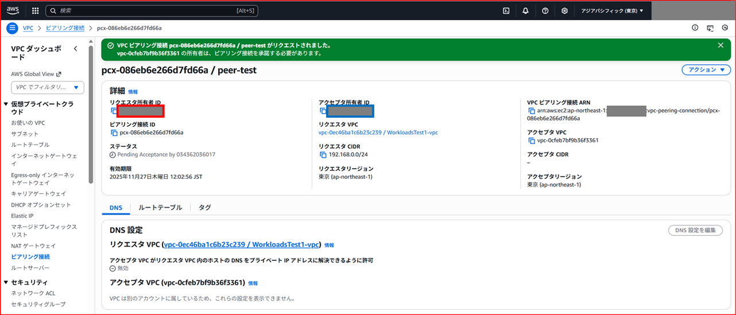Click the page title pcx-086eb6e266d7fd66a / peer-test
The height and width of the screenshot is (315, 736).
(179, 70)
